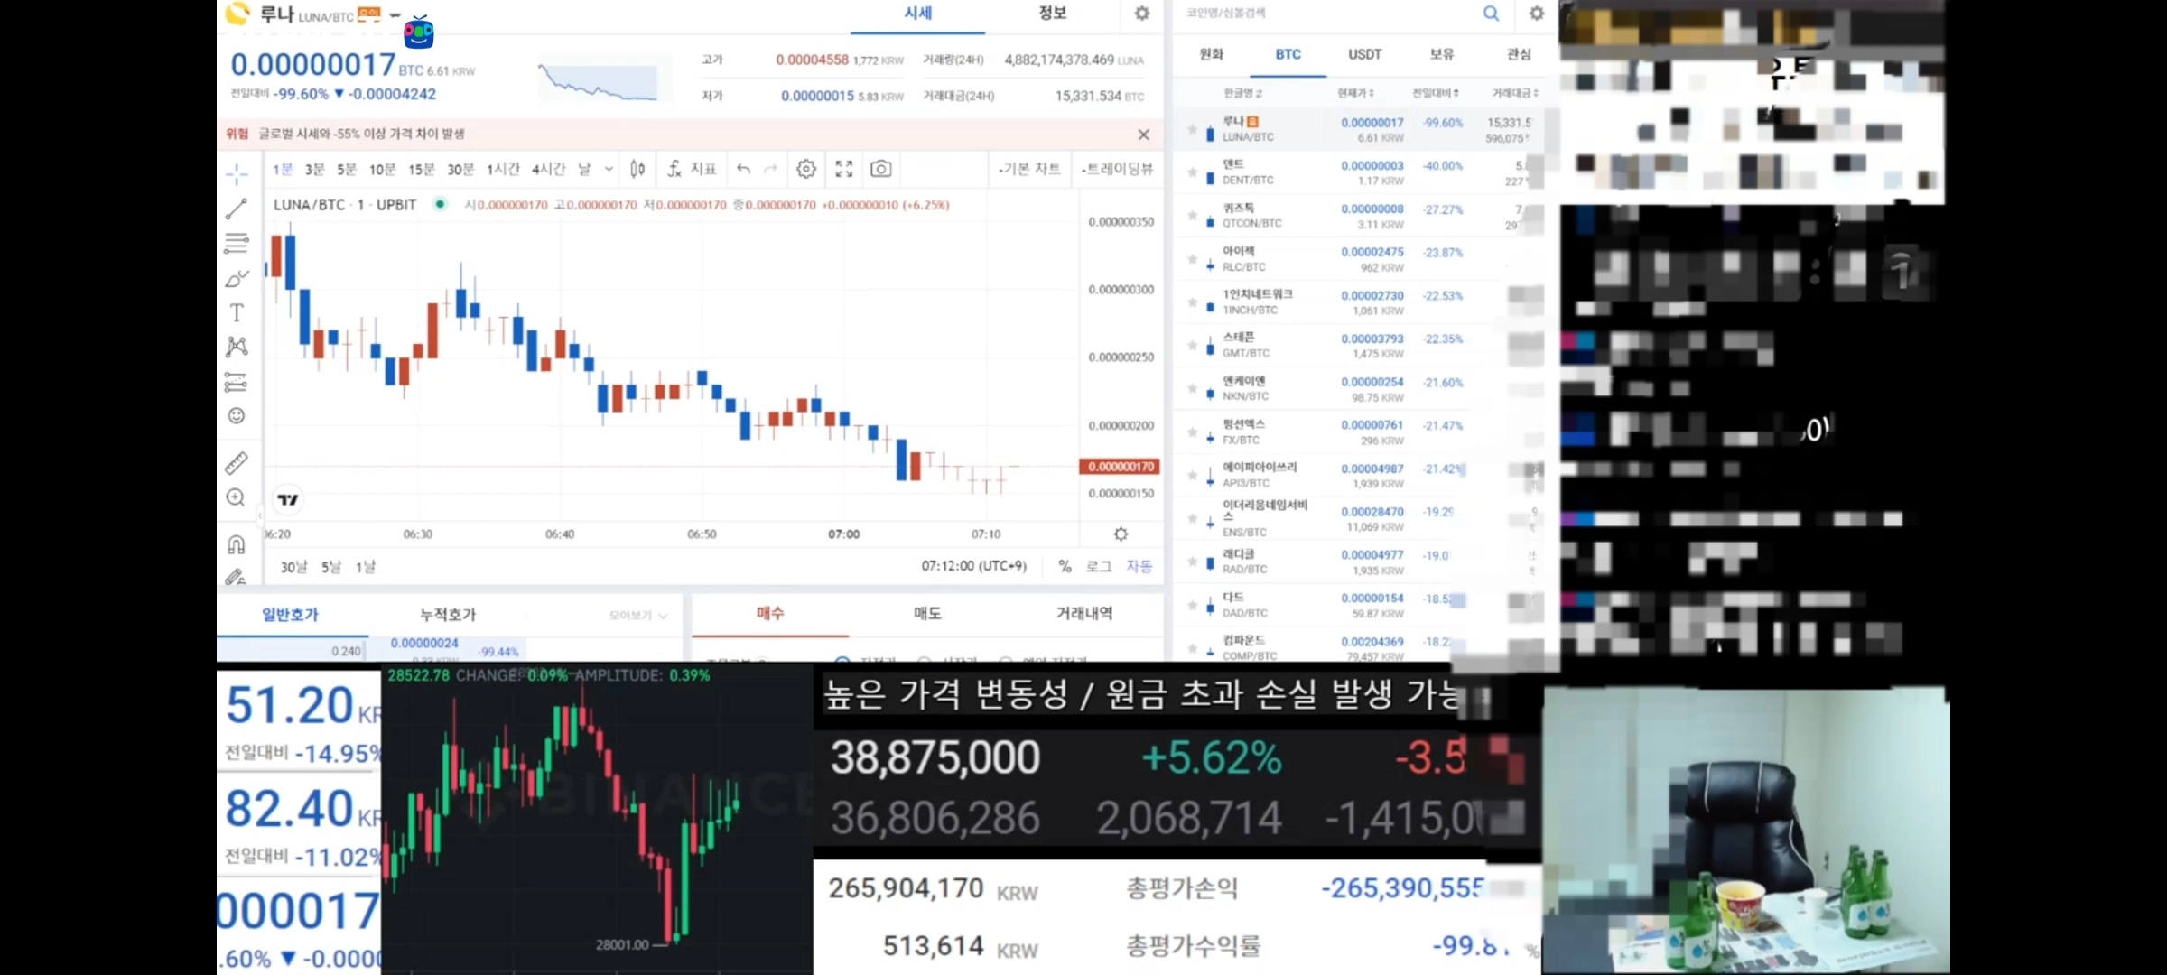Toggle fullscreen chart mode
The height and width of the screenshot is (975, 2167).
click(x=844, y=169)
